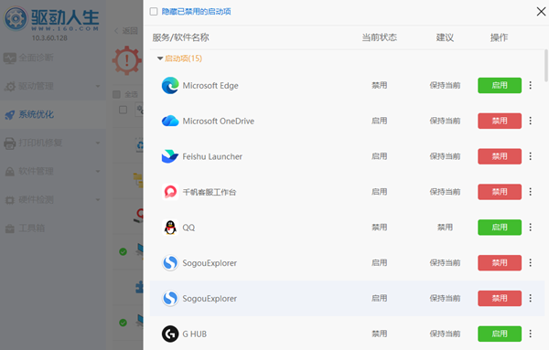Viewport: 549px width, 350px height.
Task: Select 系统优化 in sidebar
Action: (x=53, y=114)
